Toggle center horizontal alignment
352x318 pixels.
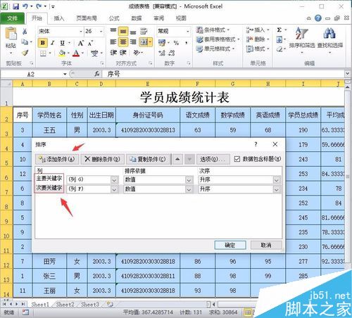point(123,42)
